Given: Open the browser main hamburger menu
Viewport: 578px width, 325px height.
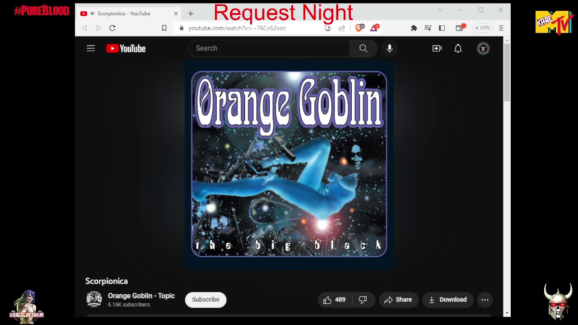Looking at the screenshot, I should [x=501, y=28].
